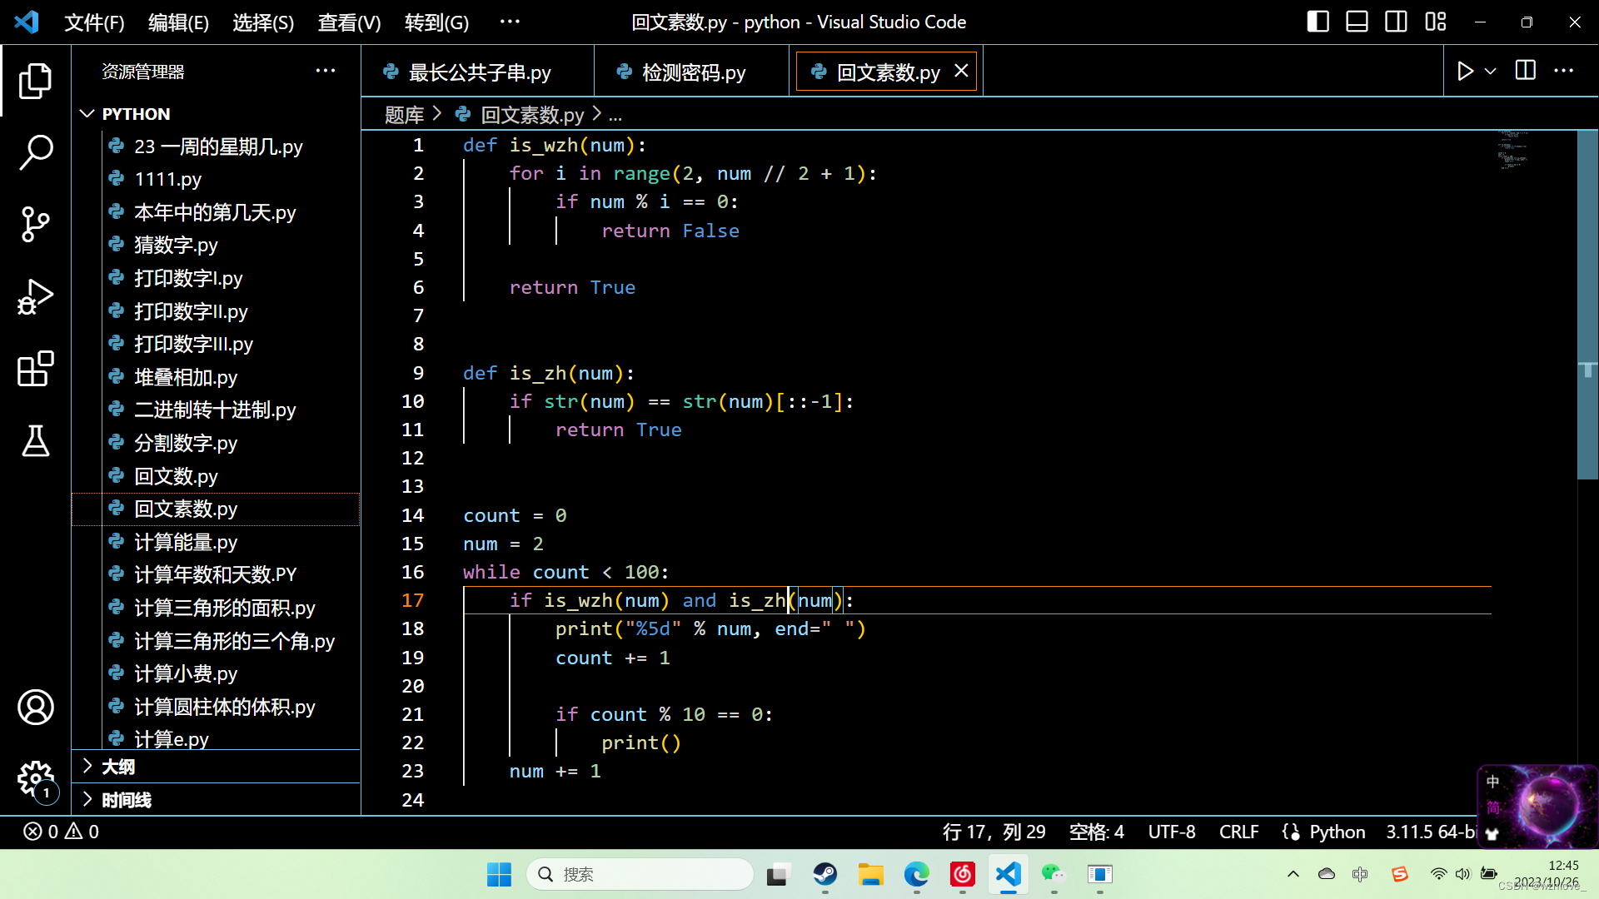Open the 回文素数.py breadcrumb dropdown
This screenshot has height=899, width=1599.
pyautogui.click(x=532, y=115)
